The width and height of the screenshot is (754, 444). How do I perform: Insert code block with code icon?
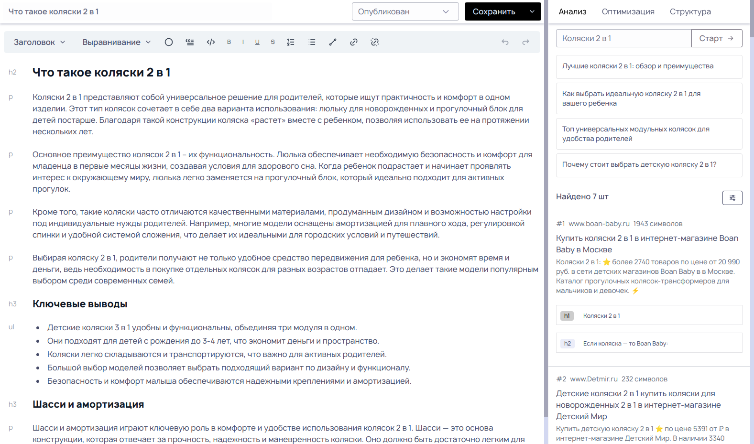pos(211,42)
